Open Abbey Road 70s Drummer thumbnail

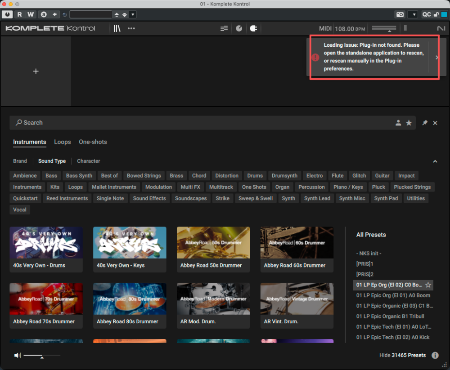[x=46, y=306]
